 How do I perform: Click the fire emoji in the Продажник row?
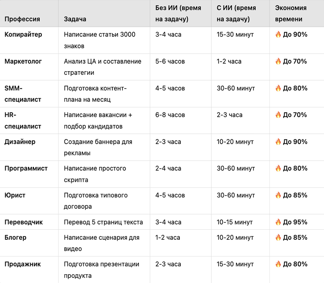click(278, 264)
